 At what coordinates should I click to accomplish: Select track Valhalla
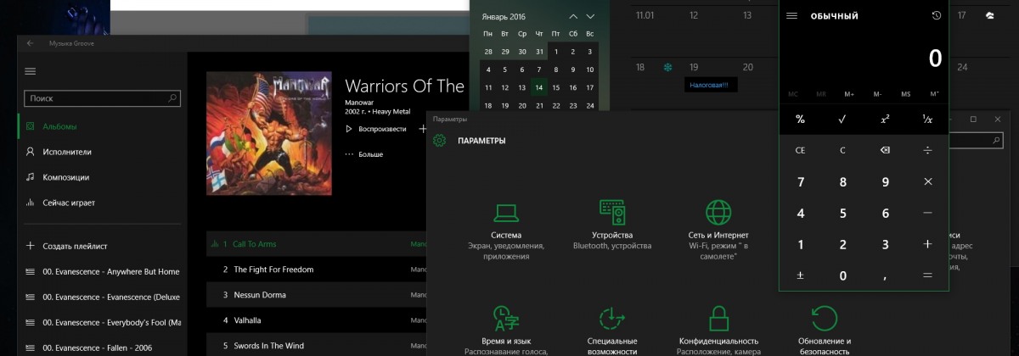pyautogui.click(x=316, y=320)
